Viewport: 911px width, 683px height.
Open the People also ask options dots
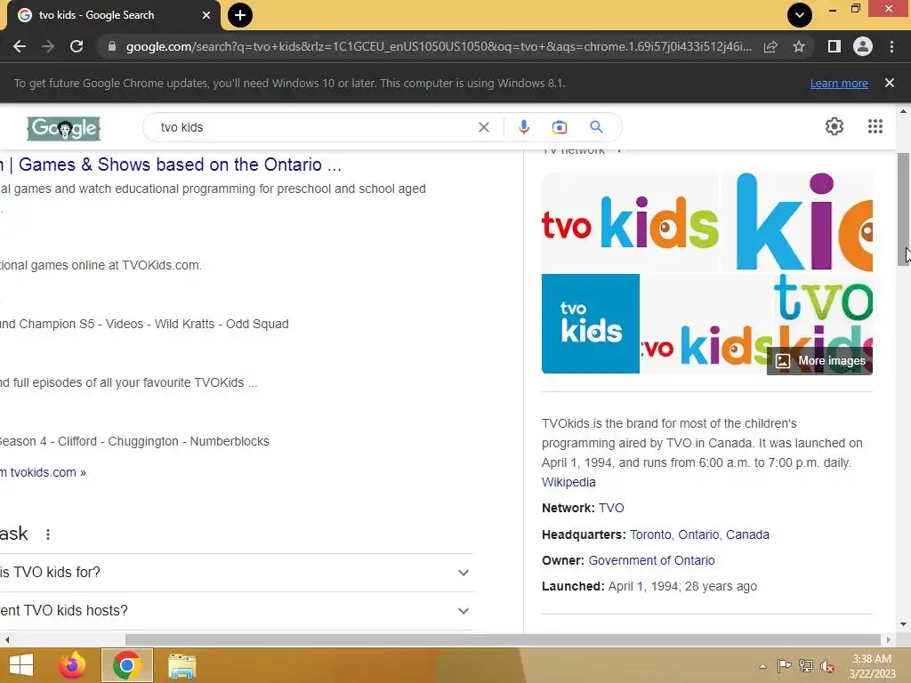[x=48, y=534]
